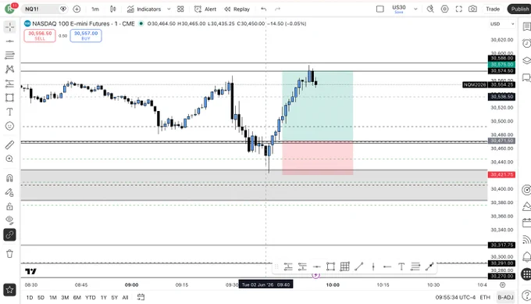The image size is (531, 304).
Task: Select rectangle tool in floating toolbar
Action: [330, 266]
